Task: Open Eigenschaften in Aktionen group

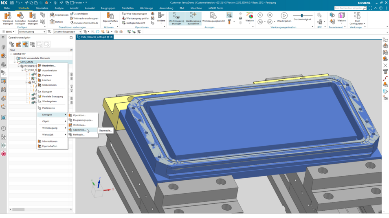Action: 110,17
